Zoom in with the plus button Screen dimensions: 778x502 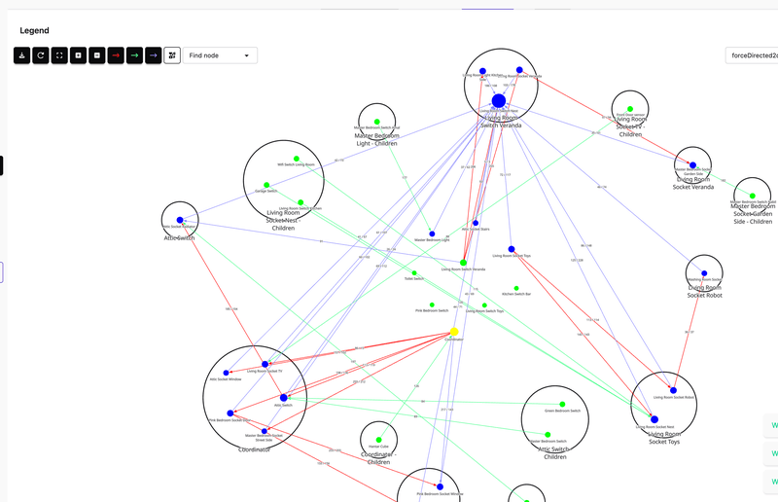point(79,55)
